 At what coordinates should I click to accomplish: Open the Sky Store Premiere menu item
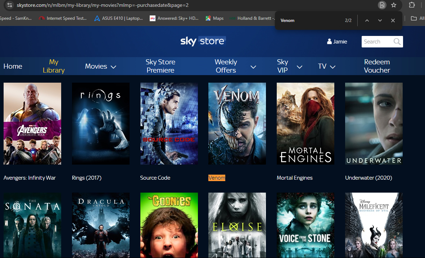click(x=160, y=66)
